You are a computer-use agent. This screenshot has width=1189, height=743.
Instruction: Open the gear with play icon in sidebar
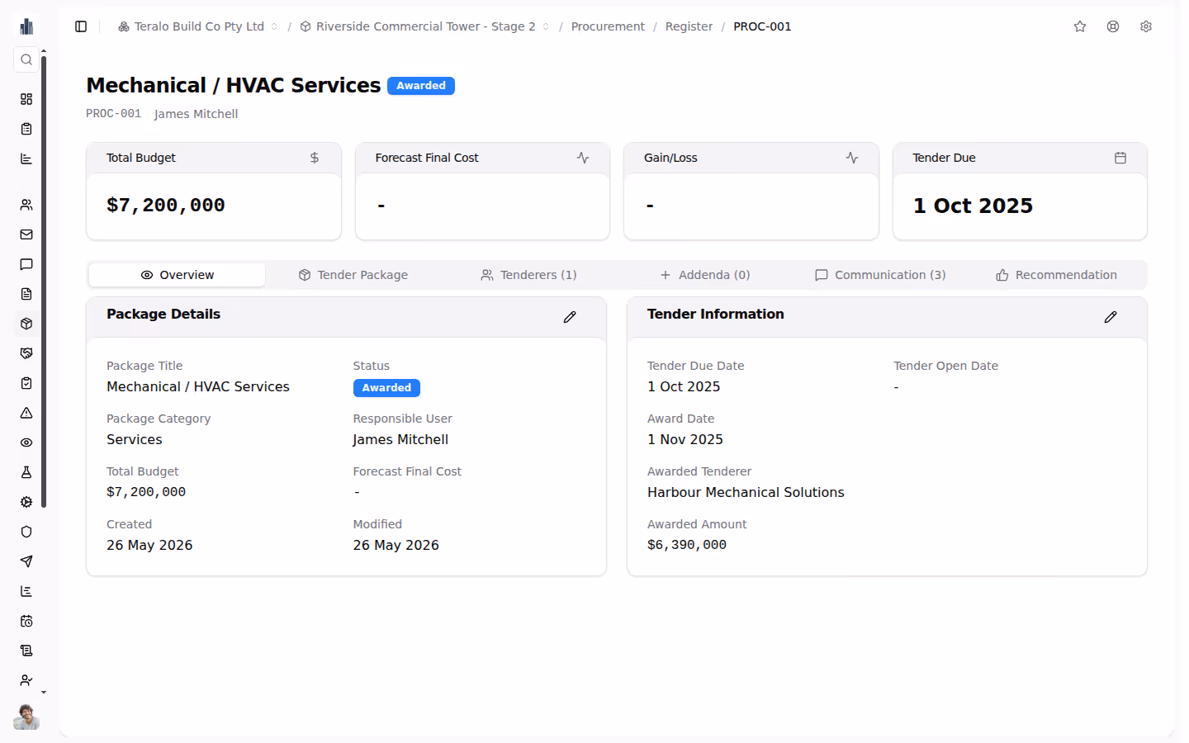click(x=26, y=502)
